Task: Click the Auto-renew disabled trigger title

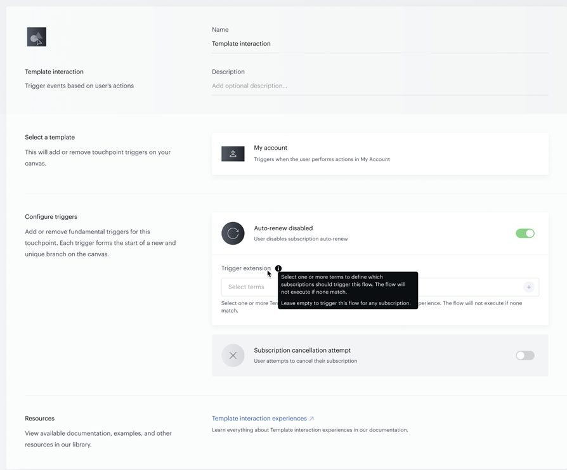Action: pyautogui.click(x=283, y=228)
